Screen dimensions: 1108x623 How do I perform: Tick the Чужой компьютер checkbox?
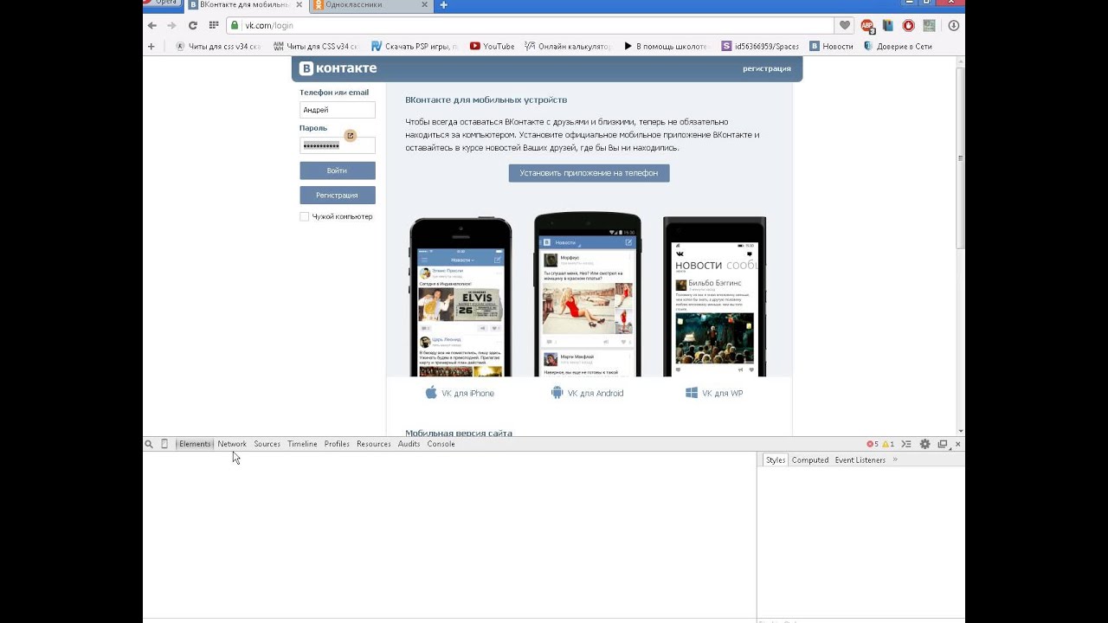point(304,216)
